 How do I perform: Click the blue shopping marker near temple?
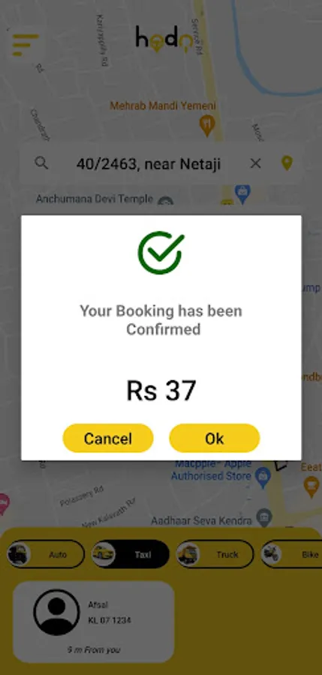[242, 193]
